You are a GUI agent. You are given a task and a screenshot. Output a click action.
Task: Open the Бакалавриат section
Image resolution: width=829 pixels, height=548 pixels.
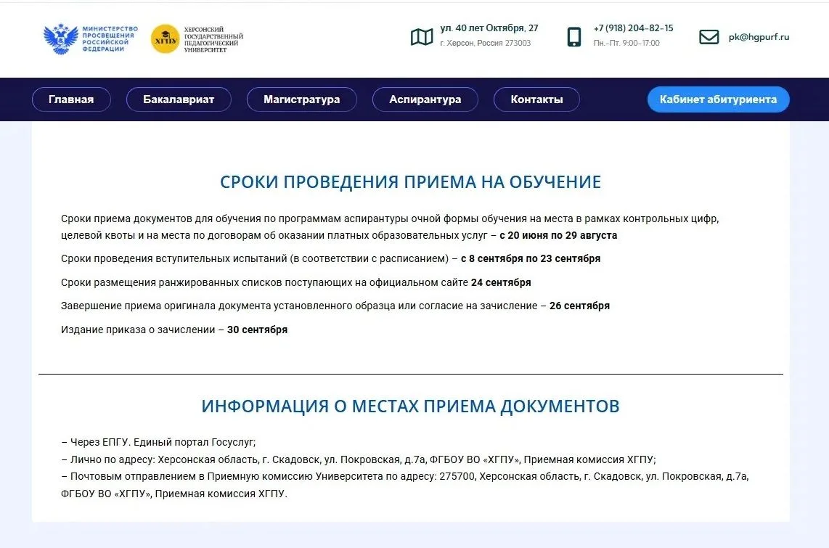click(179, 99)
